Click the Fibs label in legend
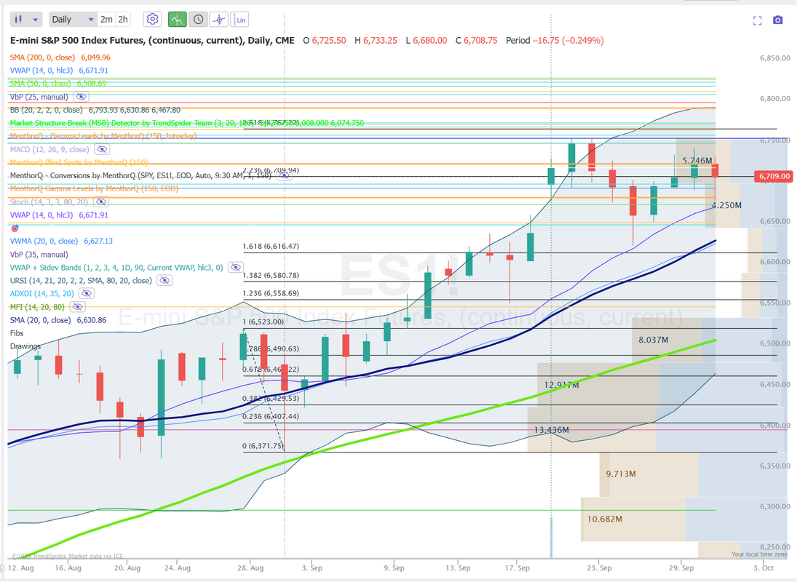This screenshot has width=797, height=582. 17,333
